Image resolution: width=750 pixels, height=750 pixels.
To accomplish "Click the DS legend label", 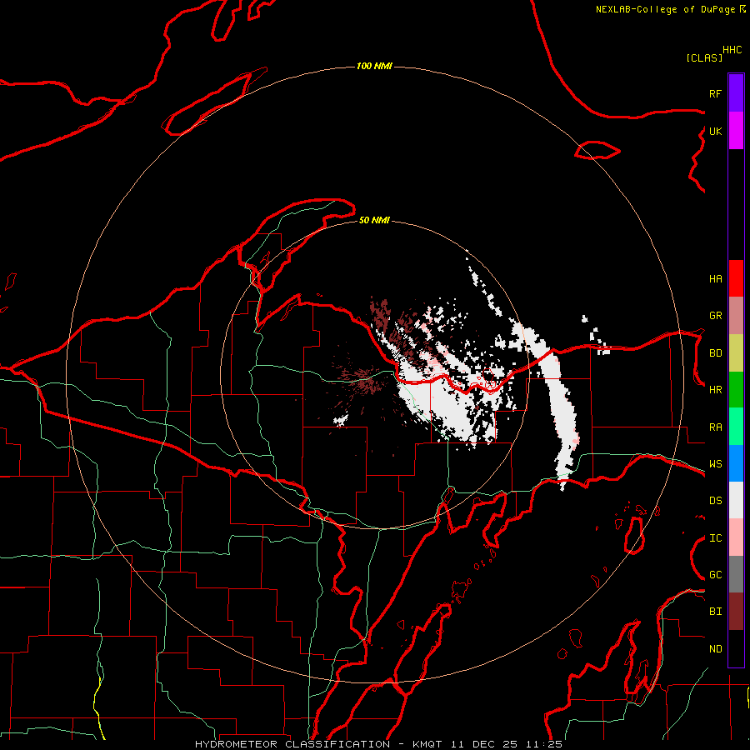I will (715, 501).
